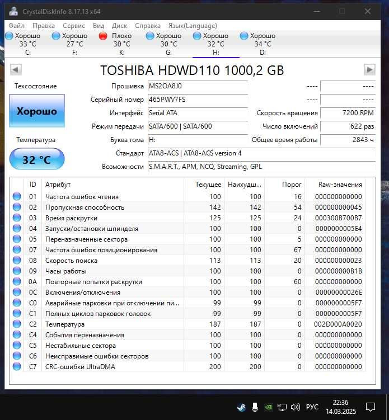This screenshot has width=389, height=420.
Task: Click the rotation speed value 7200 RPM
Action: [348, 113]
